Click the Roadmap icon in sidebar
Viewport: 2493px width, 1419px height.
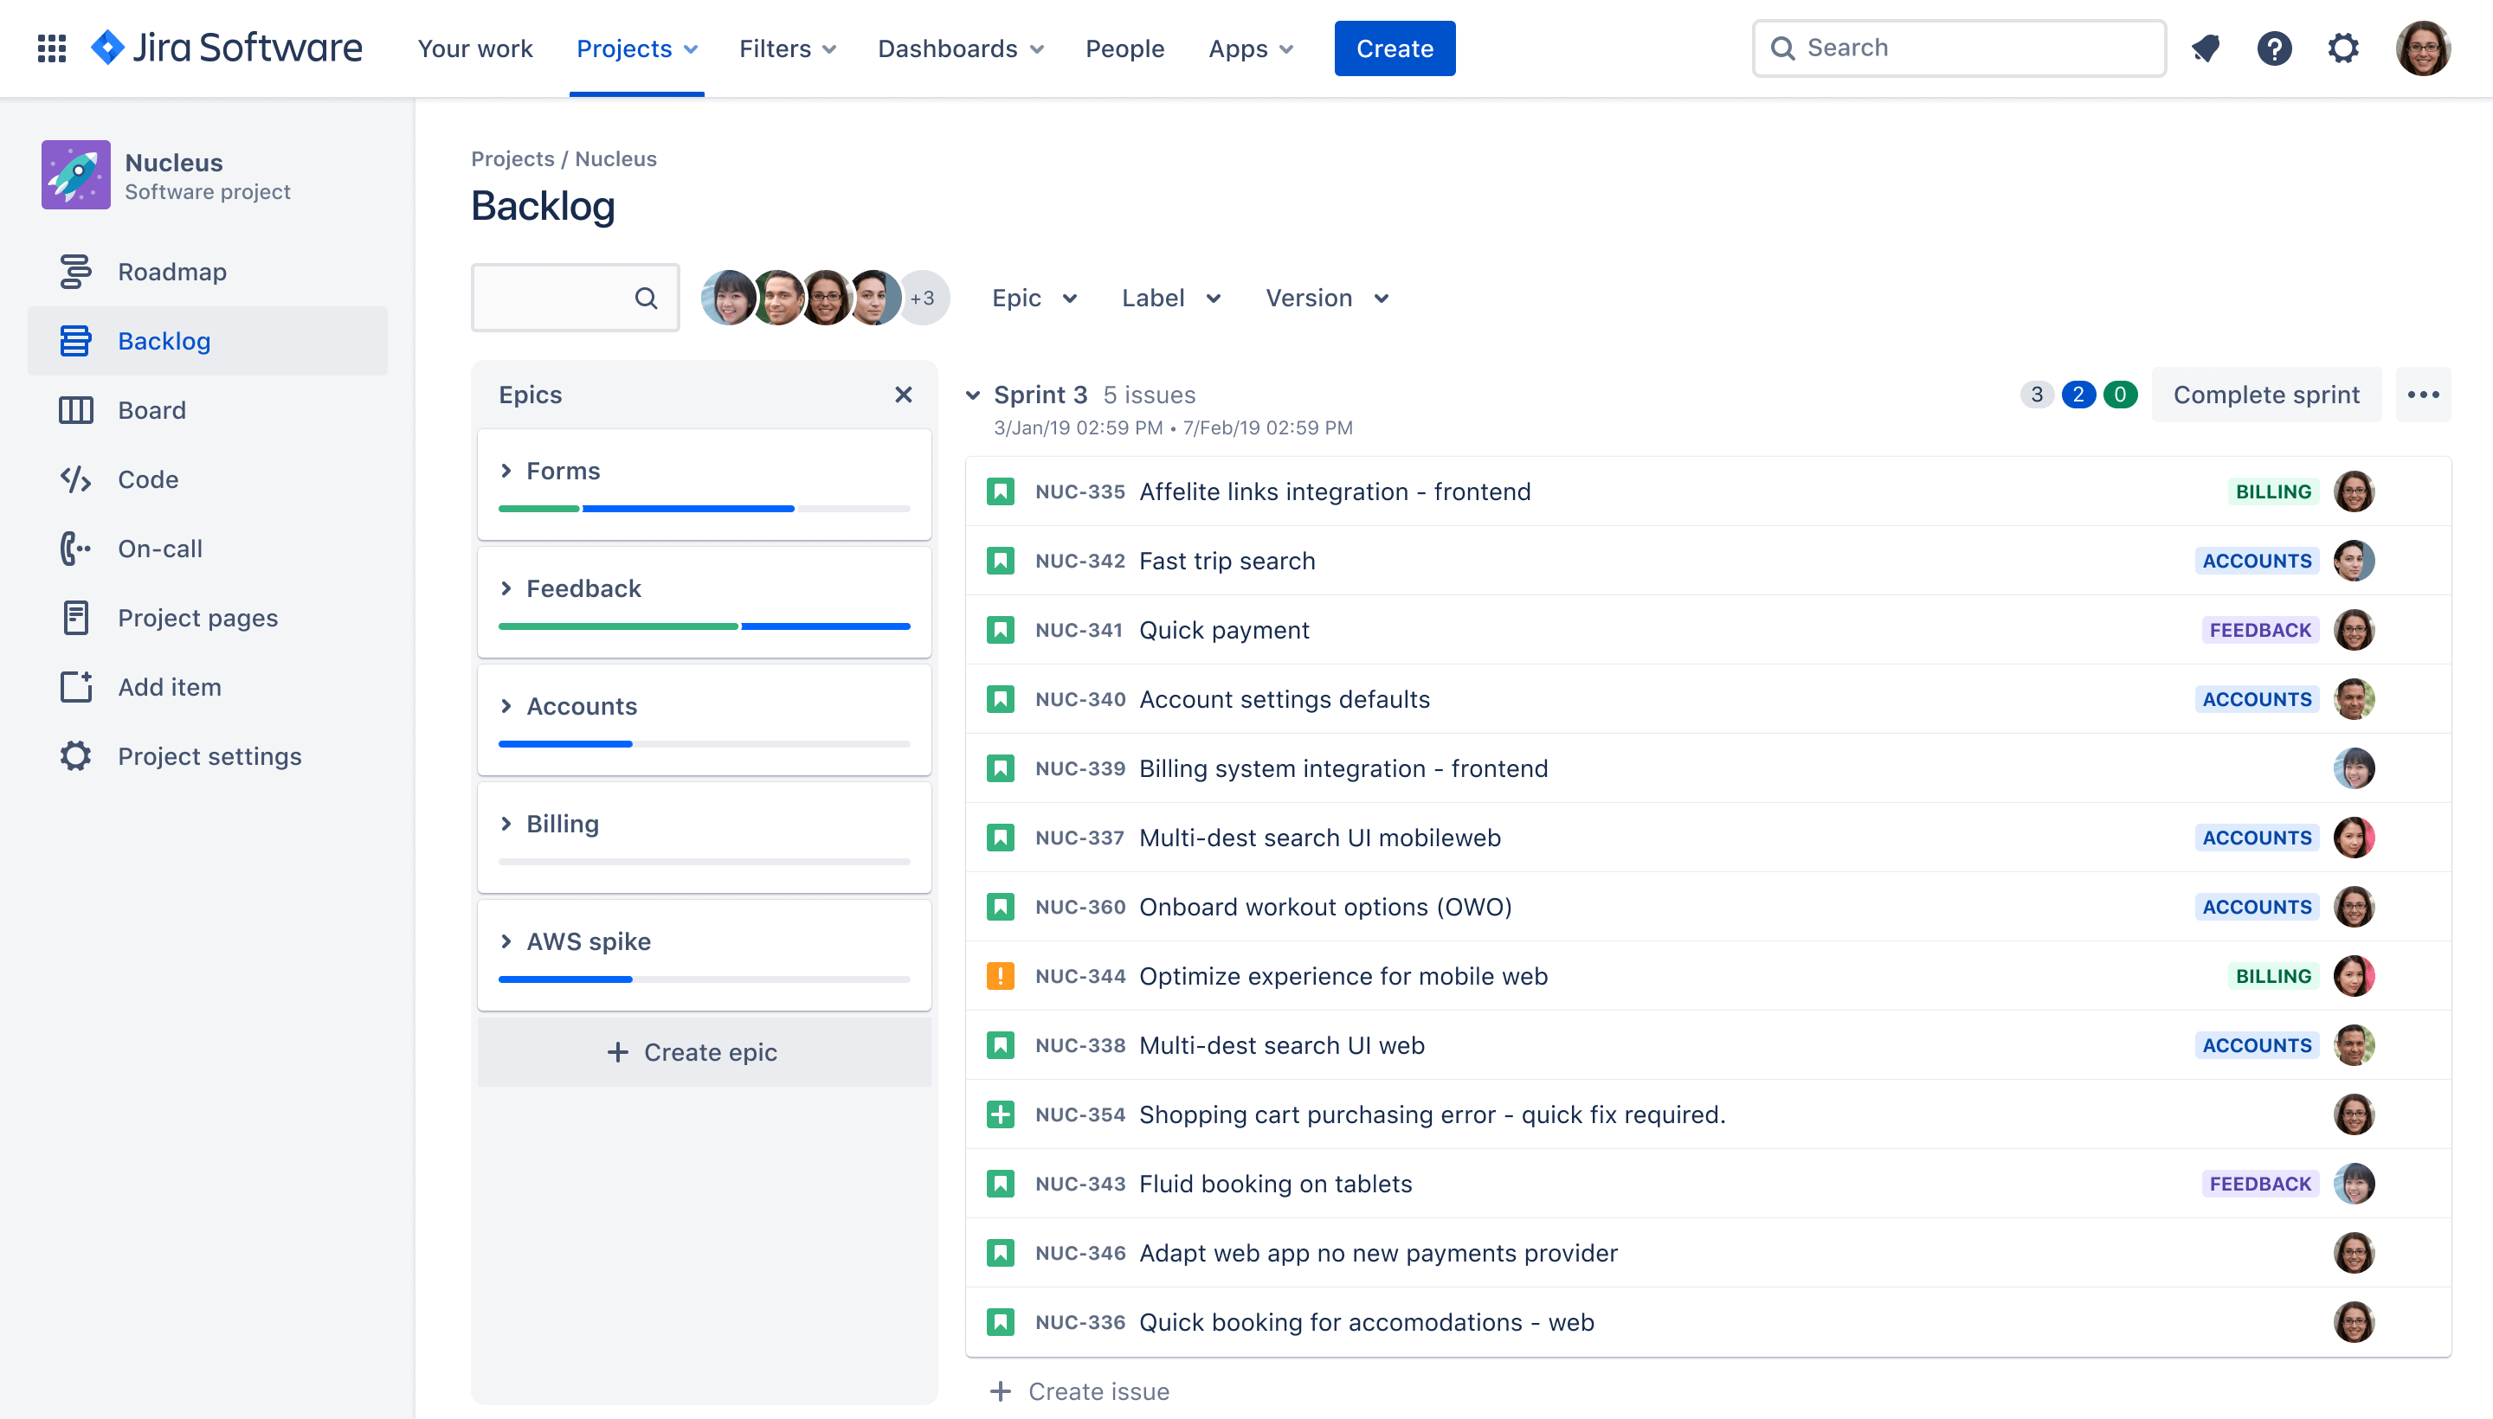tap(72, 271)
